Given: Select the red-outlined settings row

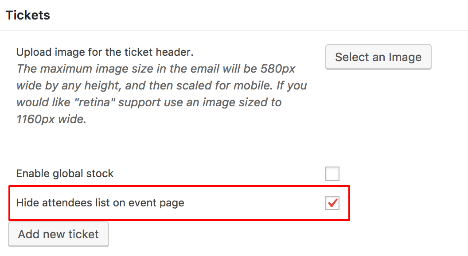Looking at the screenshot, I should tap(177, 202).
